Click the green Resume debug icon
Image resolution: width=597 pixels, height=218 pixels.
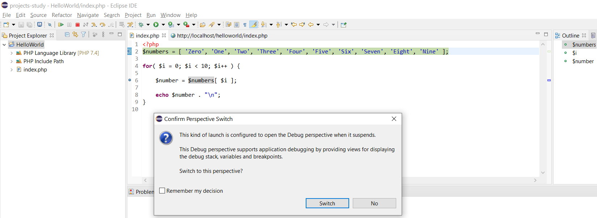(x=61, y=25)
